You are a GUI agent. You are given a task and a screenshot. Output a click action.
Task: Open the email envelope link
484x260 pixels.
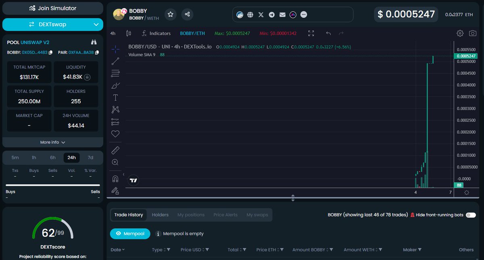(282, 15)
